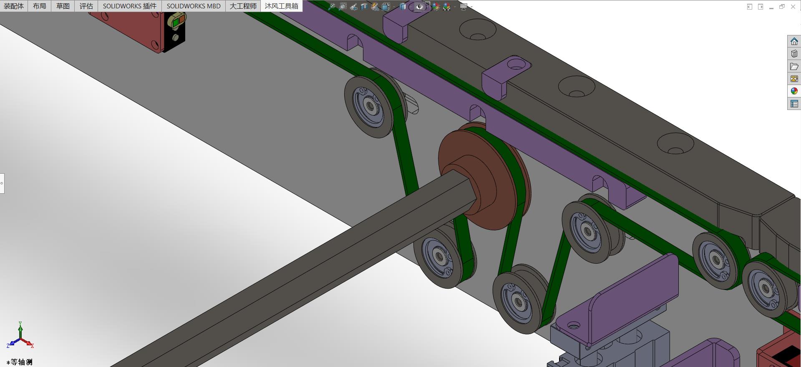Select the 草图 tab

(x=63, y=6)
